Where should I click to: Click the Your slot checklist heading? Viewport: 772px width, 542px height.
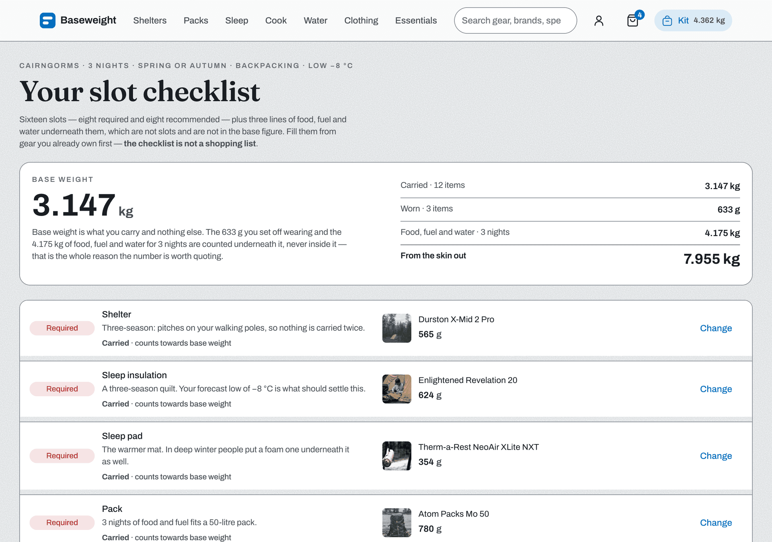(x=140, y=92)
